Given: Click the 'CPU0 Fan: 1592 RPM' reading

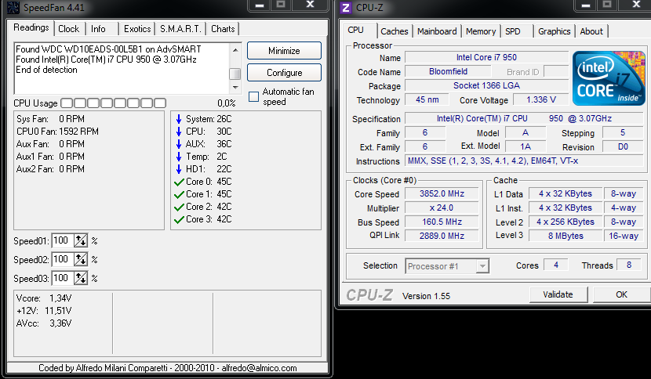Looking at the screenshot, I should coord(57,132).
